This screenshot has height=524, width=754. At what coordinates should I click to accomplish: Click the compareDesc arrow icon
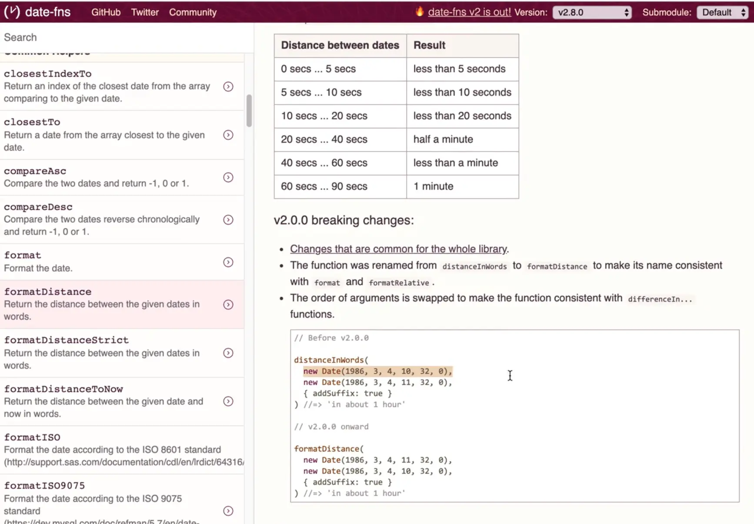coord(228,219)
